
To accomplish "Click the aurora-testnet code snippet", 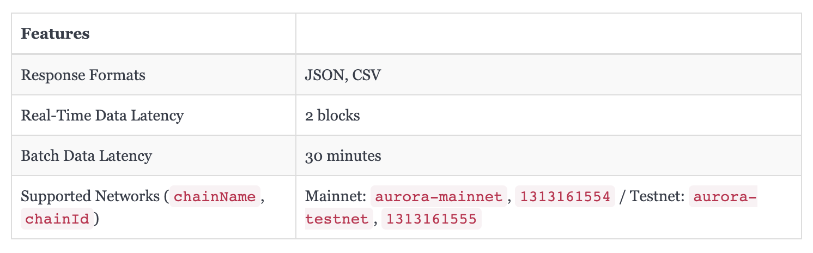I will pyautogui.click(x=531, y=208).
